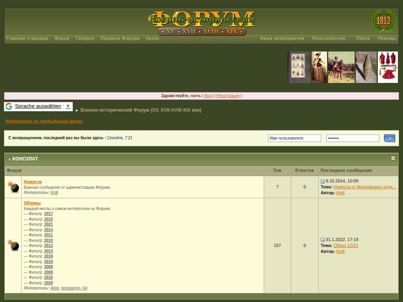403x302 pixels.
Task: Click the Регистрация link
Action: [x=228, y=96]
